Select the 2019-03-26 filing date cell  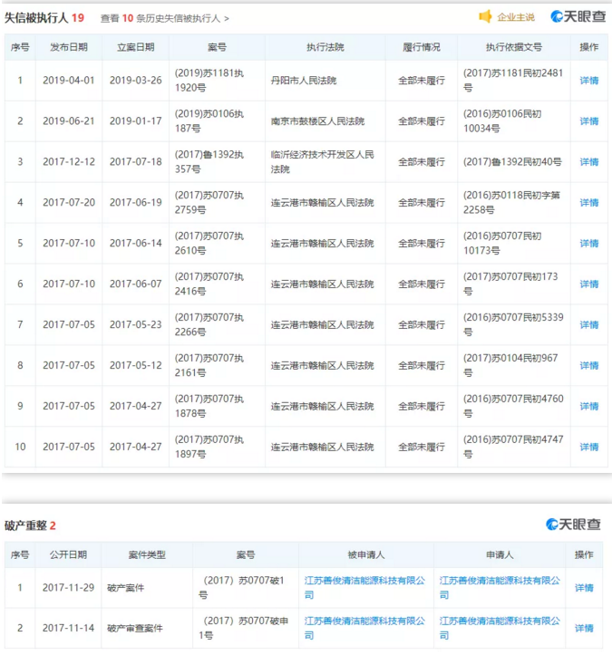[x=135, y=81]
